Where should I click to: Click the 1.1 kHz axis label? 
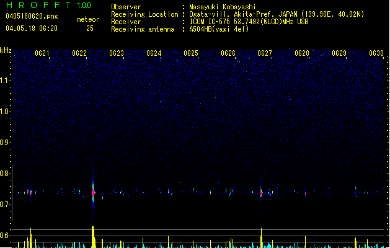[5, 81]
